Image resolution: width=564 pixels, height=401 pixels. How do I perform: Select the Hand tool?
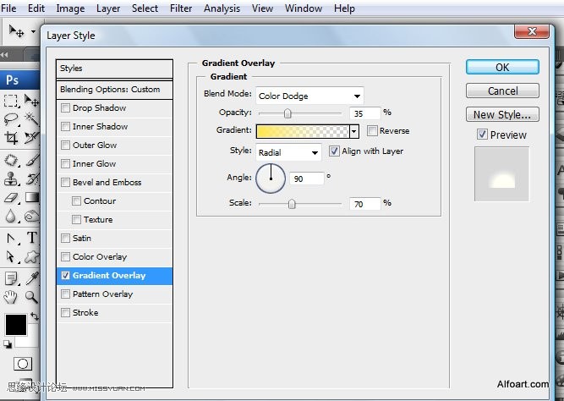(10, 297)
